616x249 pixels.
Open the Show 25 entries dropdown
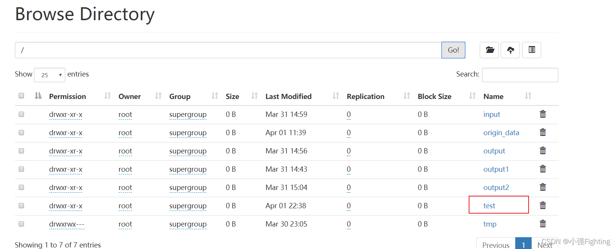[x=50, y=75]
